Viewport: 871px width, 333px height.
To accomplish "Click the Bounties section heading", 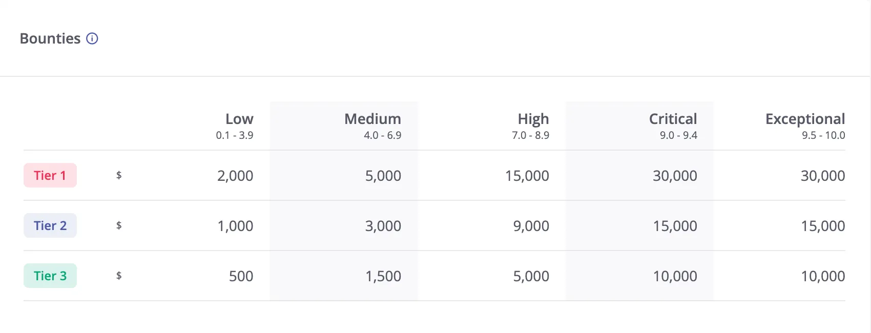I will click(50, 38).
